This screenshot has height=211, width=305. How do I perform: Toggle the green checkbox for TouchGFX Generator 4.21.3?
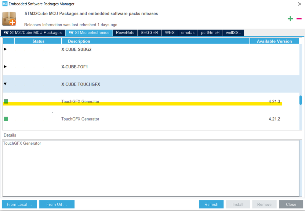(x=6, y=101)
